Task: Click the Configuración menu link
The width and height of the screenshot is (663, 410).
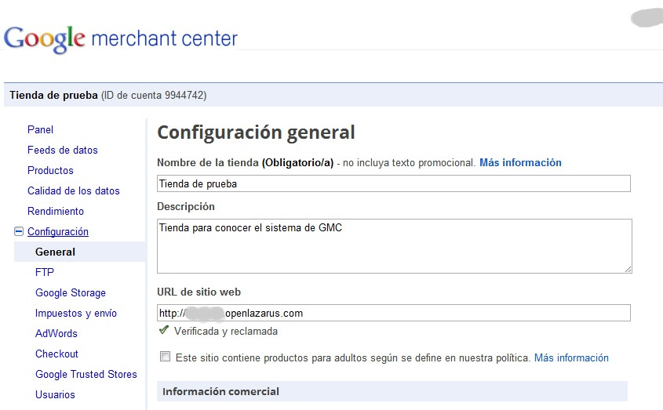Action: point(58,231)
